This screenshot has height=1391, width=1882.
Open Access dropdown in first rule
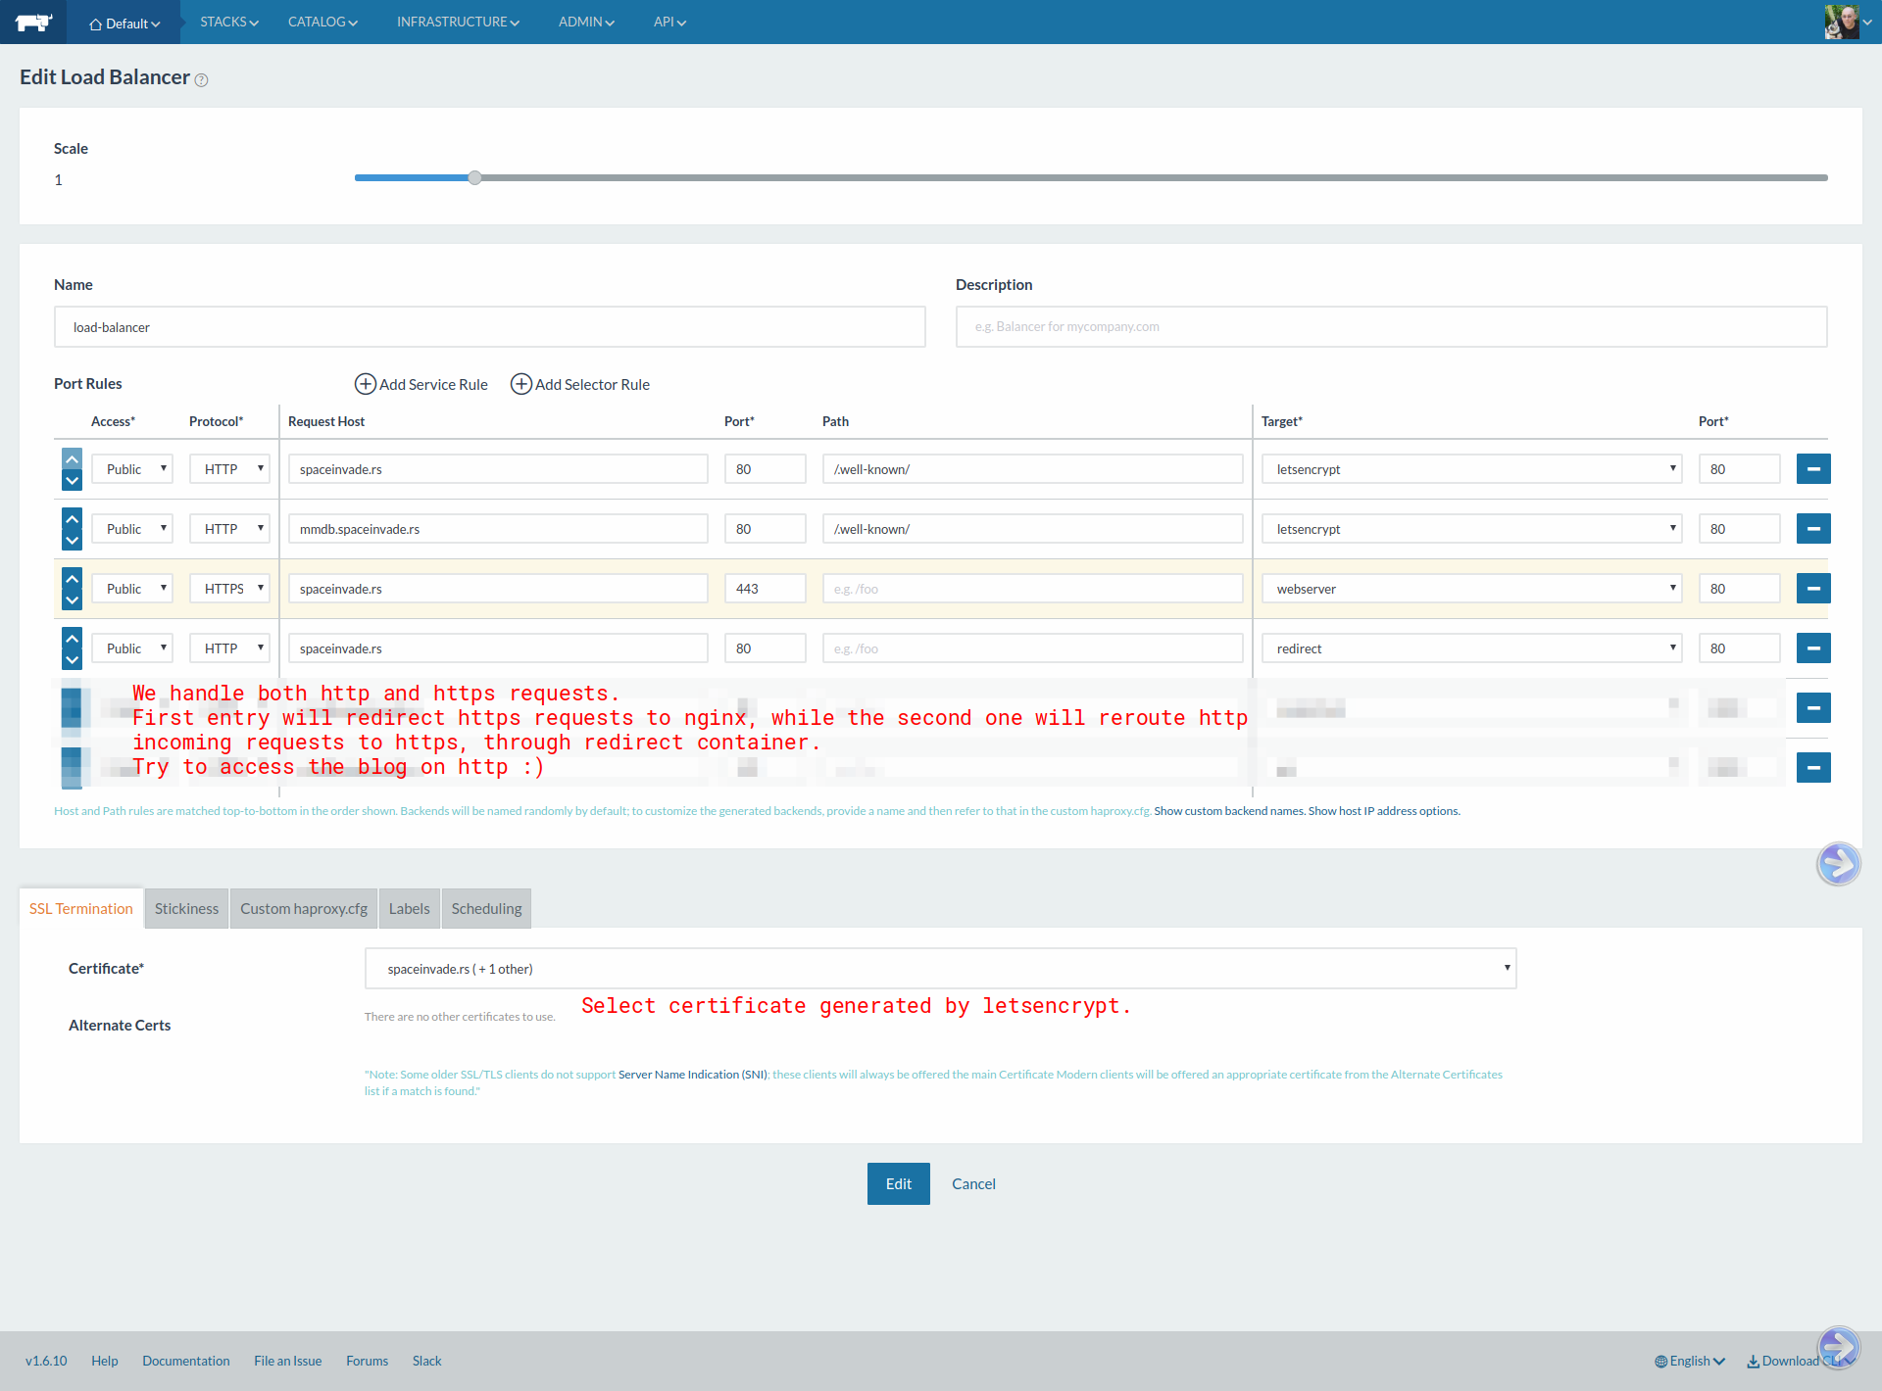pos(132,469)
